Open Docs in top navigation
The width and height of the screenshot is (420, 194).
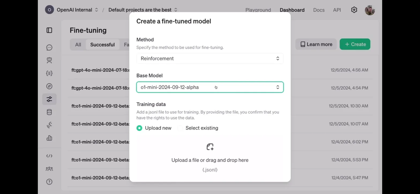coord(319,10)
